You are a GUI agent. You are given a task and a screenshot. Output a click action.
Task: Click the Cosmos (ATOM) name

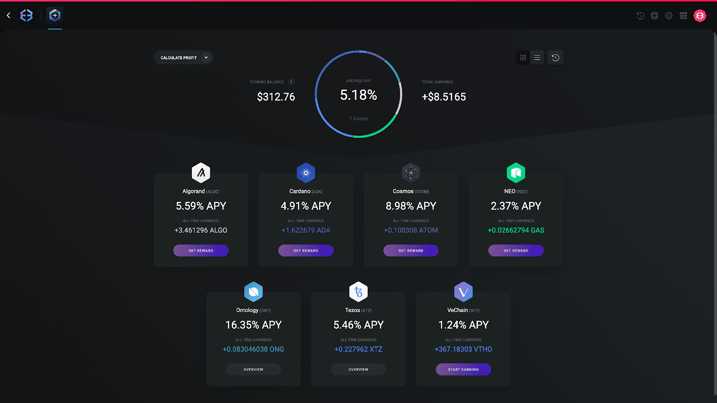coord(411,191)
